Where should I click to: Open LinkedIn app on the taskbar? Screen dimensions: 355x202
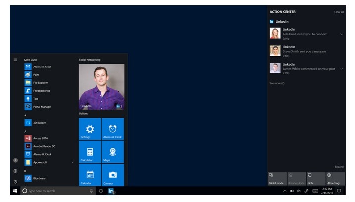click(111, 191)
